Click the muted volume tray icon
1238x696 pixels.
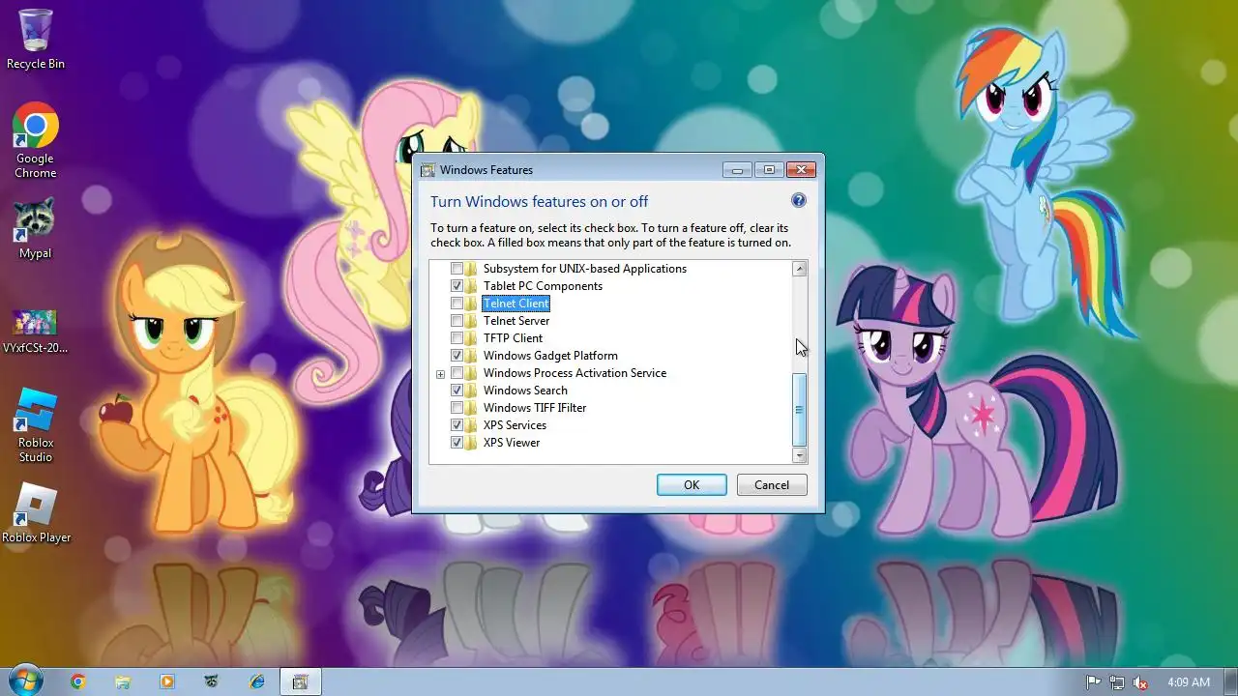(1140, 682)
